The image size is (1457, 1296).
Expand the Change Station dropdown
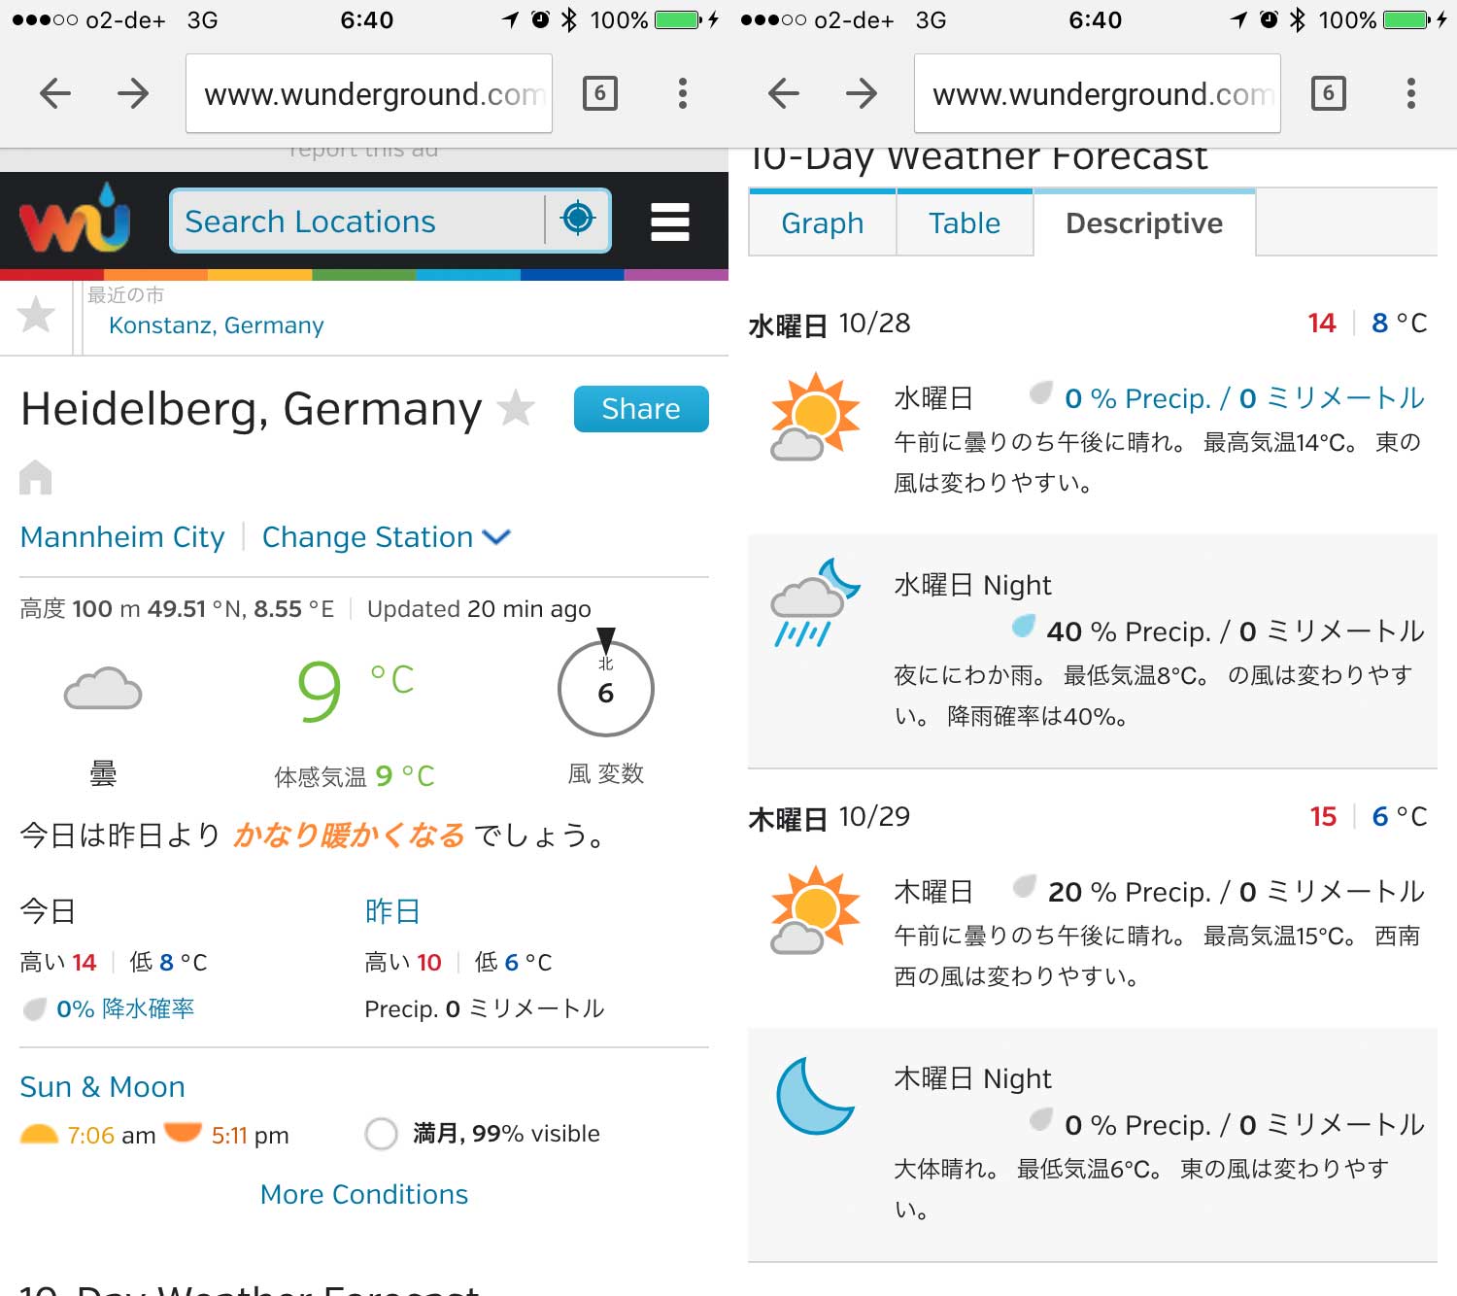(387, 537)
